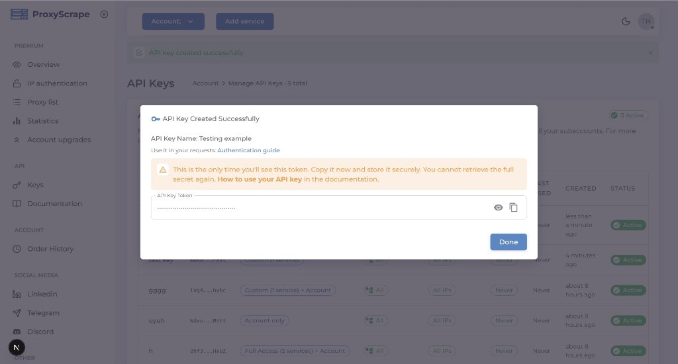Click 'All' chip in gggg row
The width and height of the screenshot is (678, 364).
coord(375,291)
